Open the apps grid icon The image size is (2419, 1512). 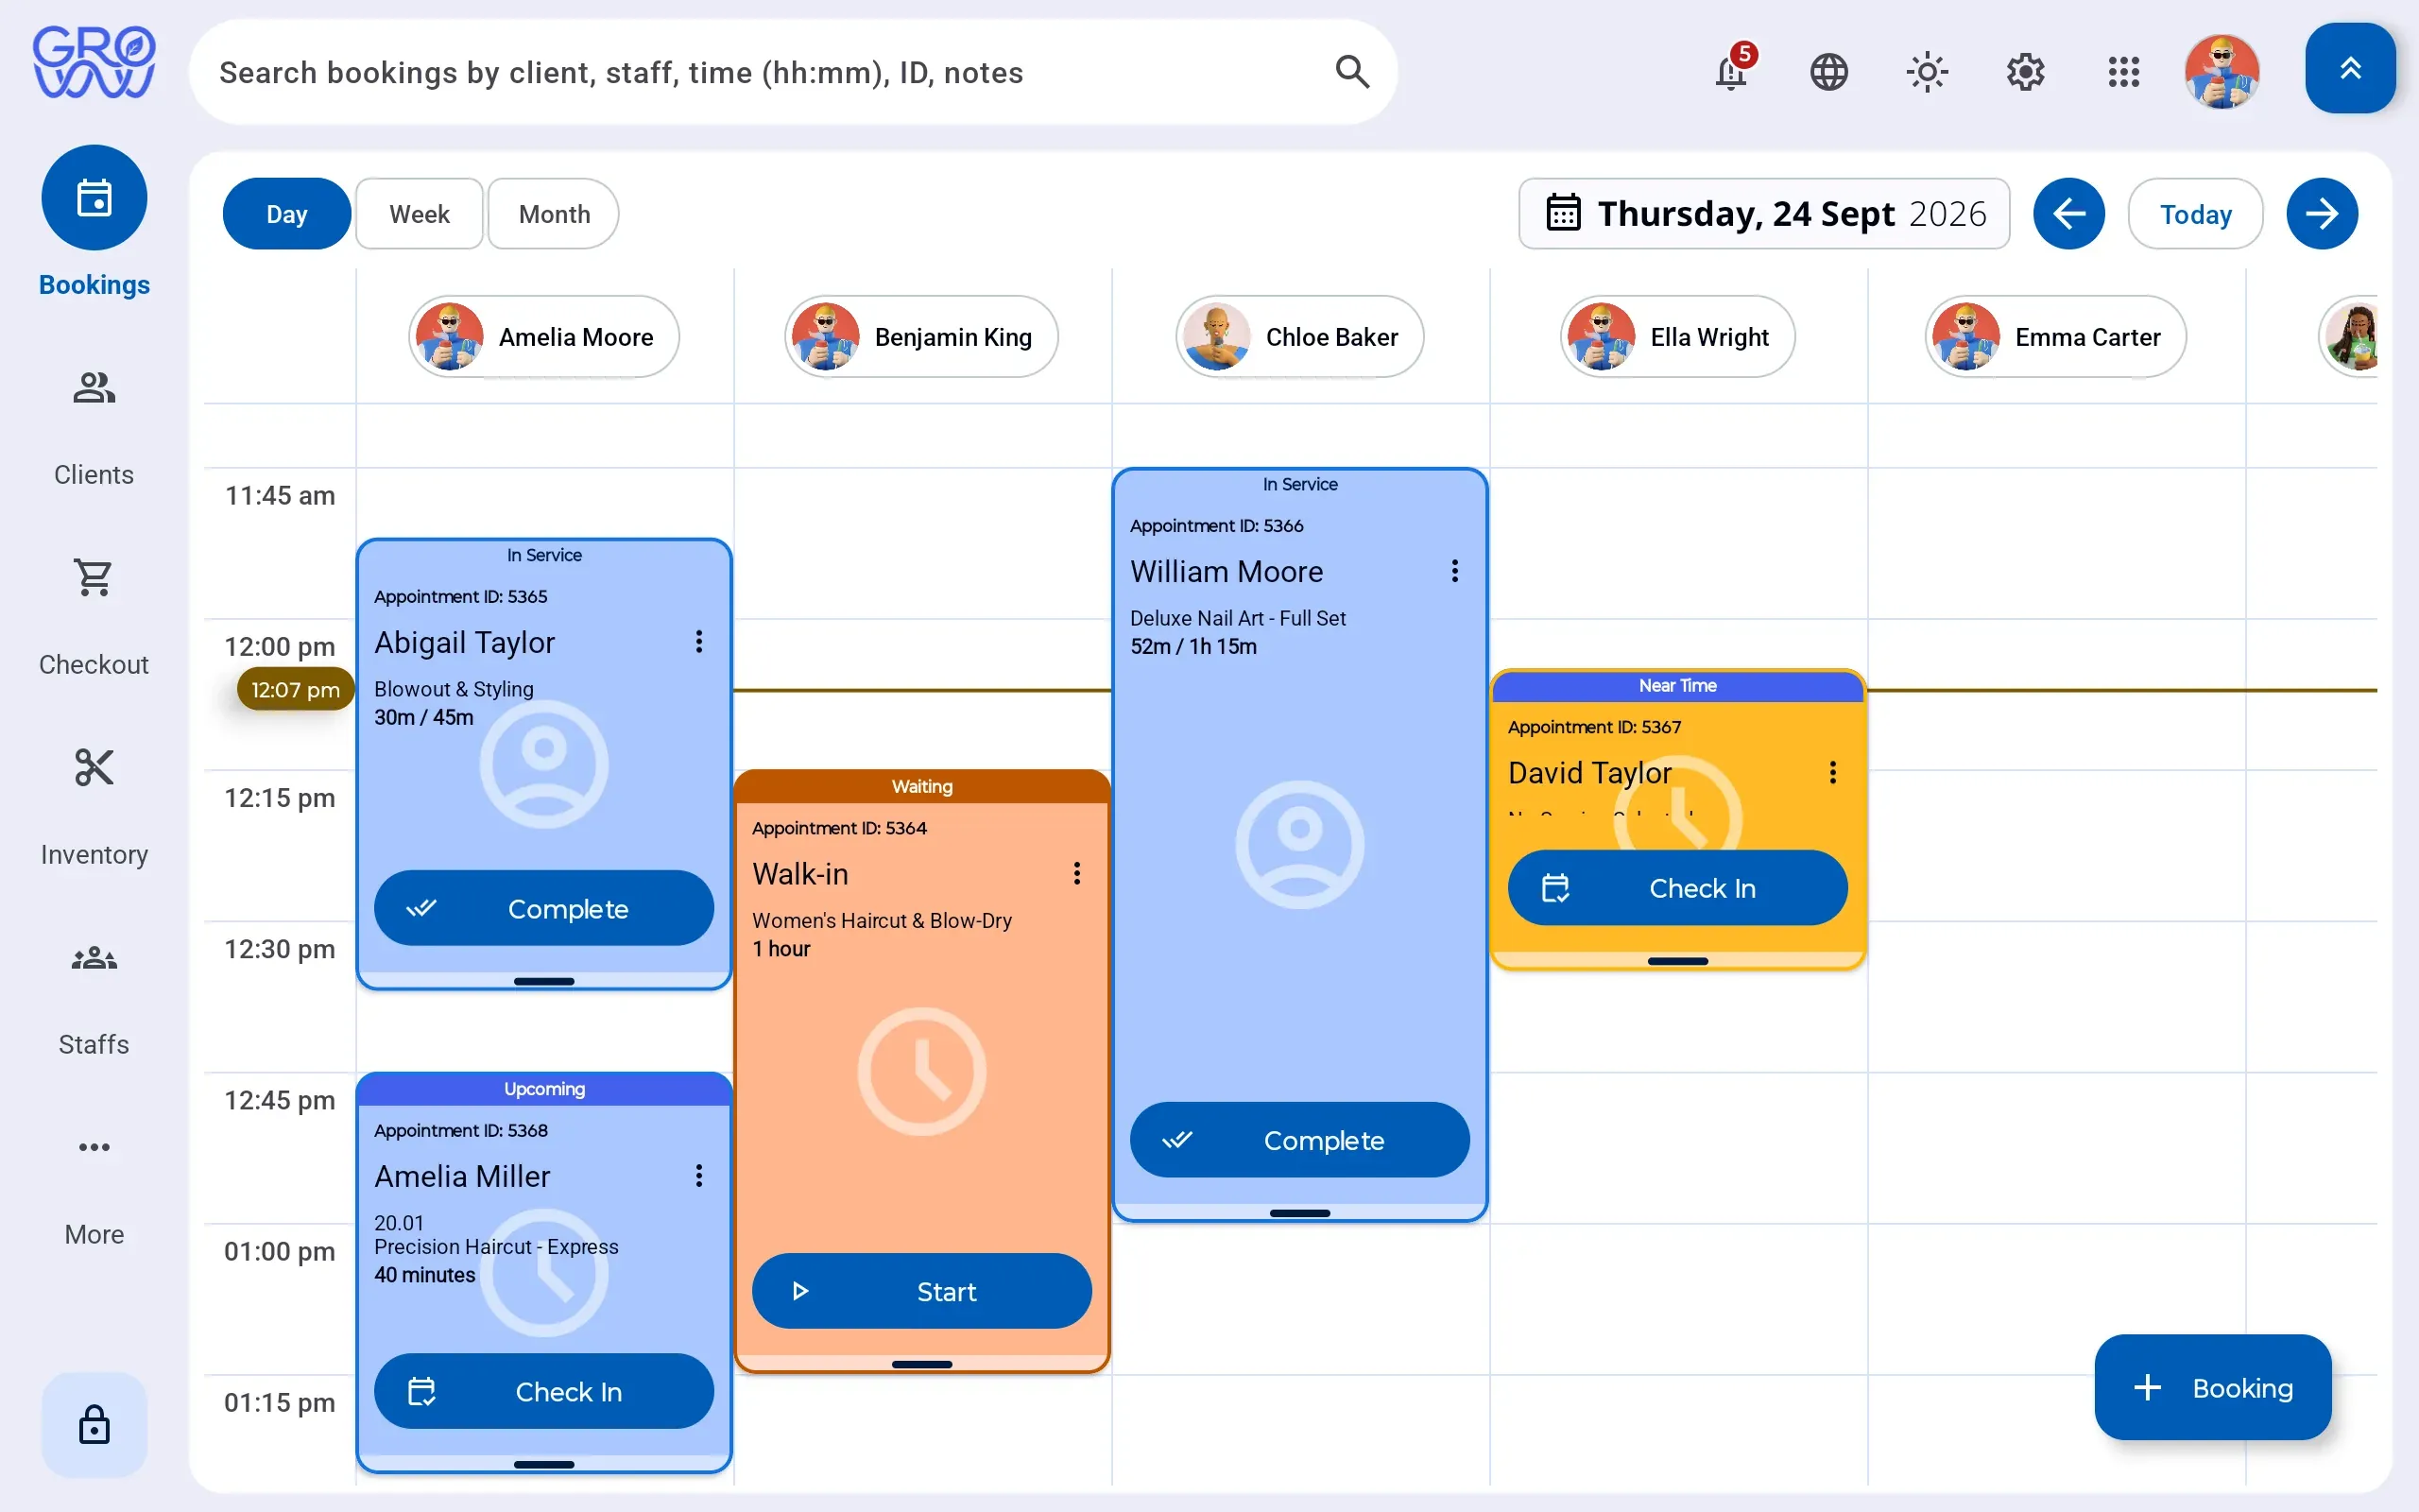click(x=2123, y=72)
